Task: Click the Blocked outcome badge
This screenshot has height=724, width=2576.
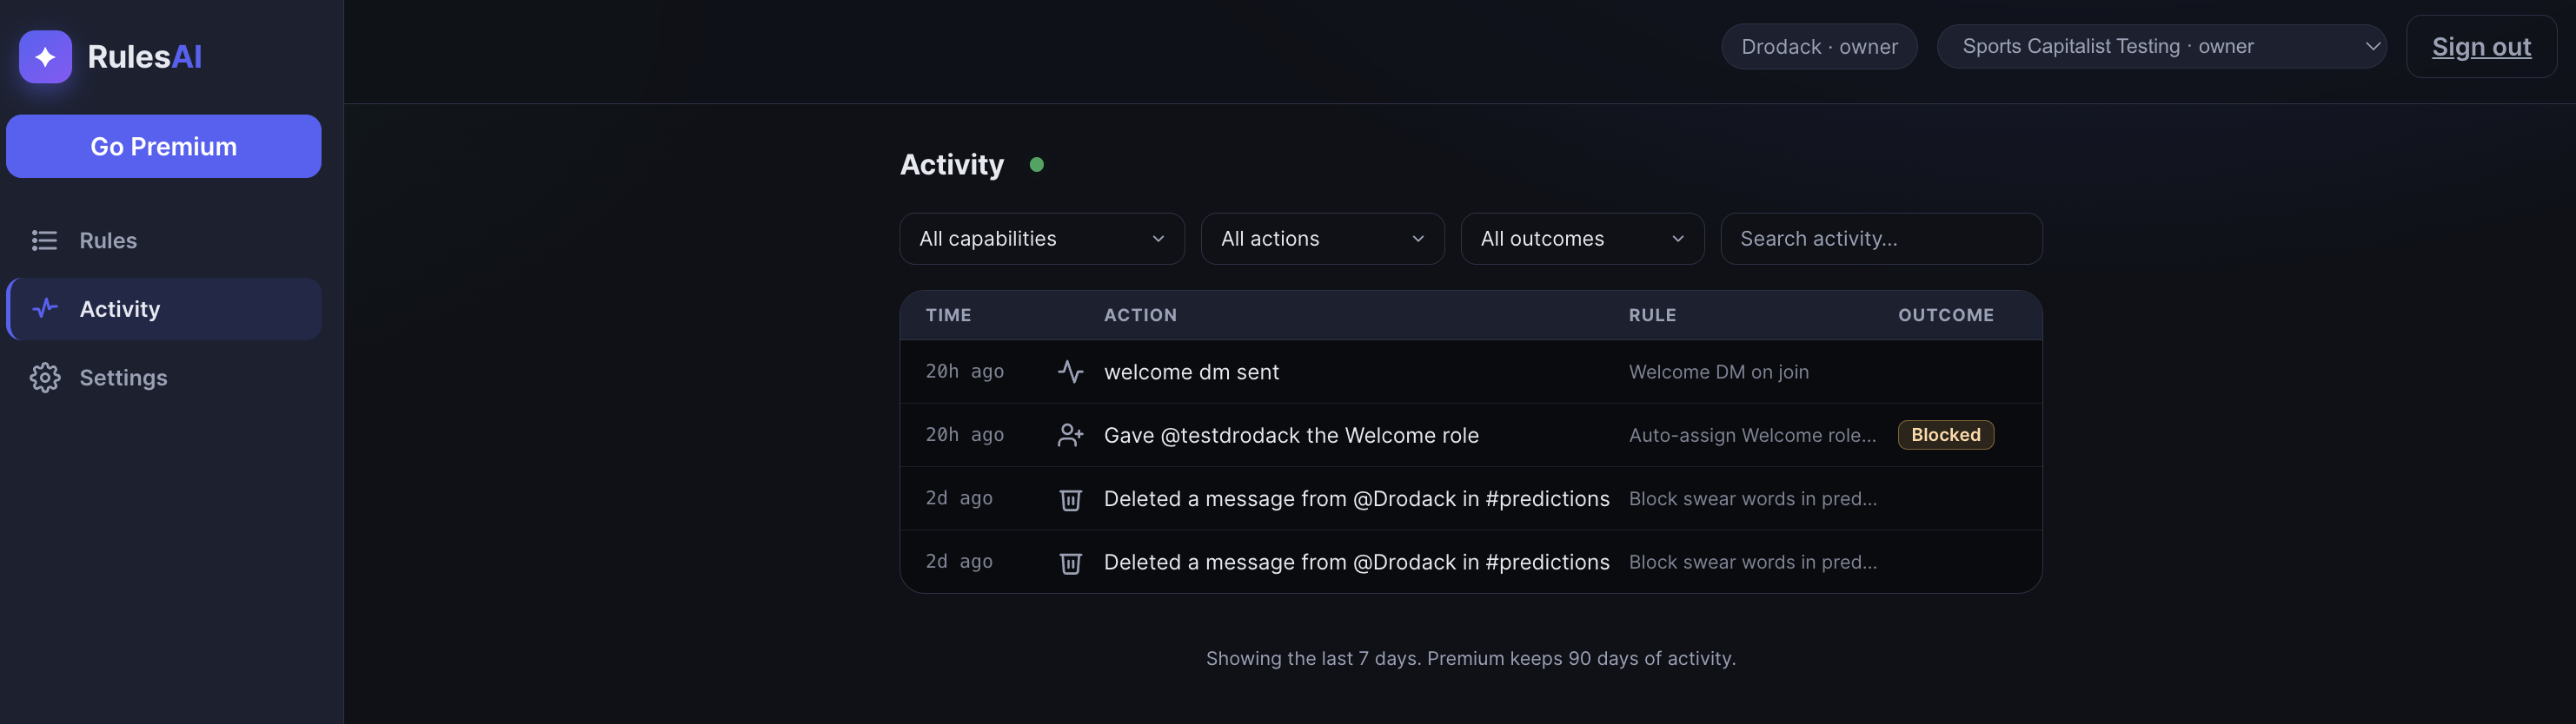Action: click(x=1945, y=434)
